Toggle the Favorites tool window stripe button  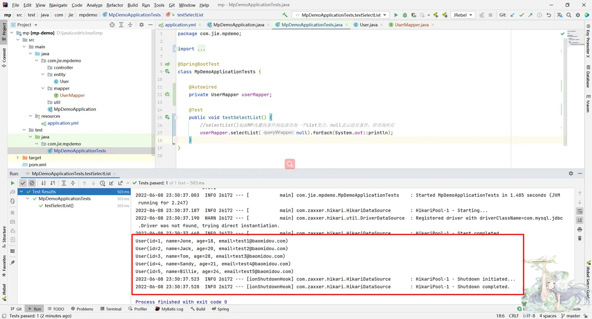tap(4, 266)
